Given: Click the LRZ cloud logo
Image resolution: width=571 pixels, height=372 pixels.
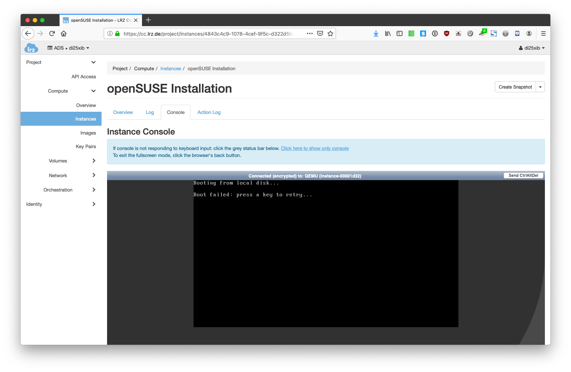Looking at the screenshot, I should (31, 48).
